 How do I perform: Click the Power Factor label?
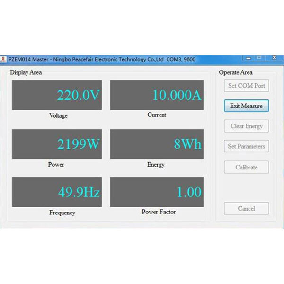pyautogui.click(x=159, y=212)
